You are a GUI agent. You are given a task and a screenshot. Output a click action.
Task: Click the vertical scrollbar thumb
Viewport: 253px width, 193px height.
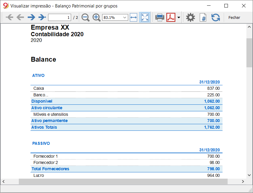click(249, 53)
